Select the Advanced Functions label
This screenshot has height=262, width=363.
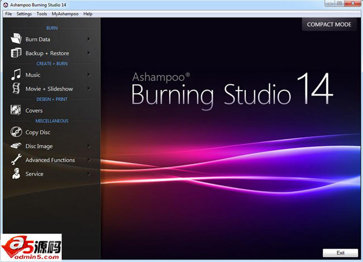click(50, 160)
